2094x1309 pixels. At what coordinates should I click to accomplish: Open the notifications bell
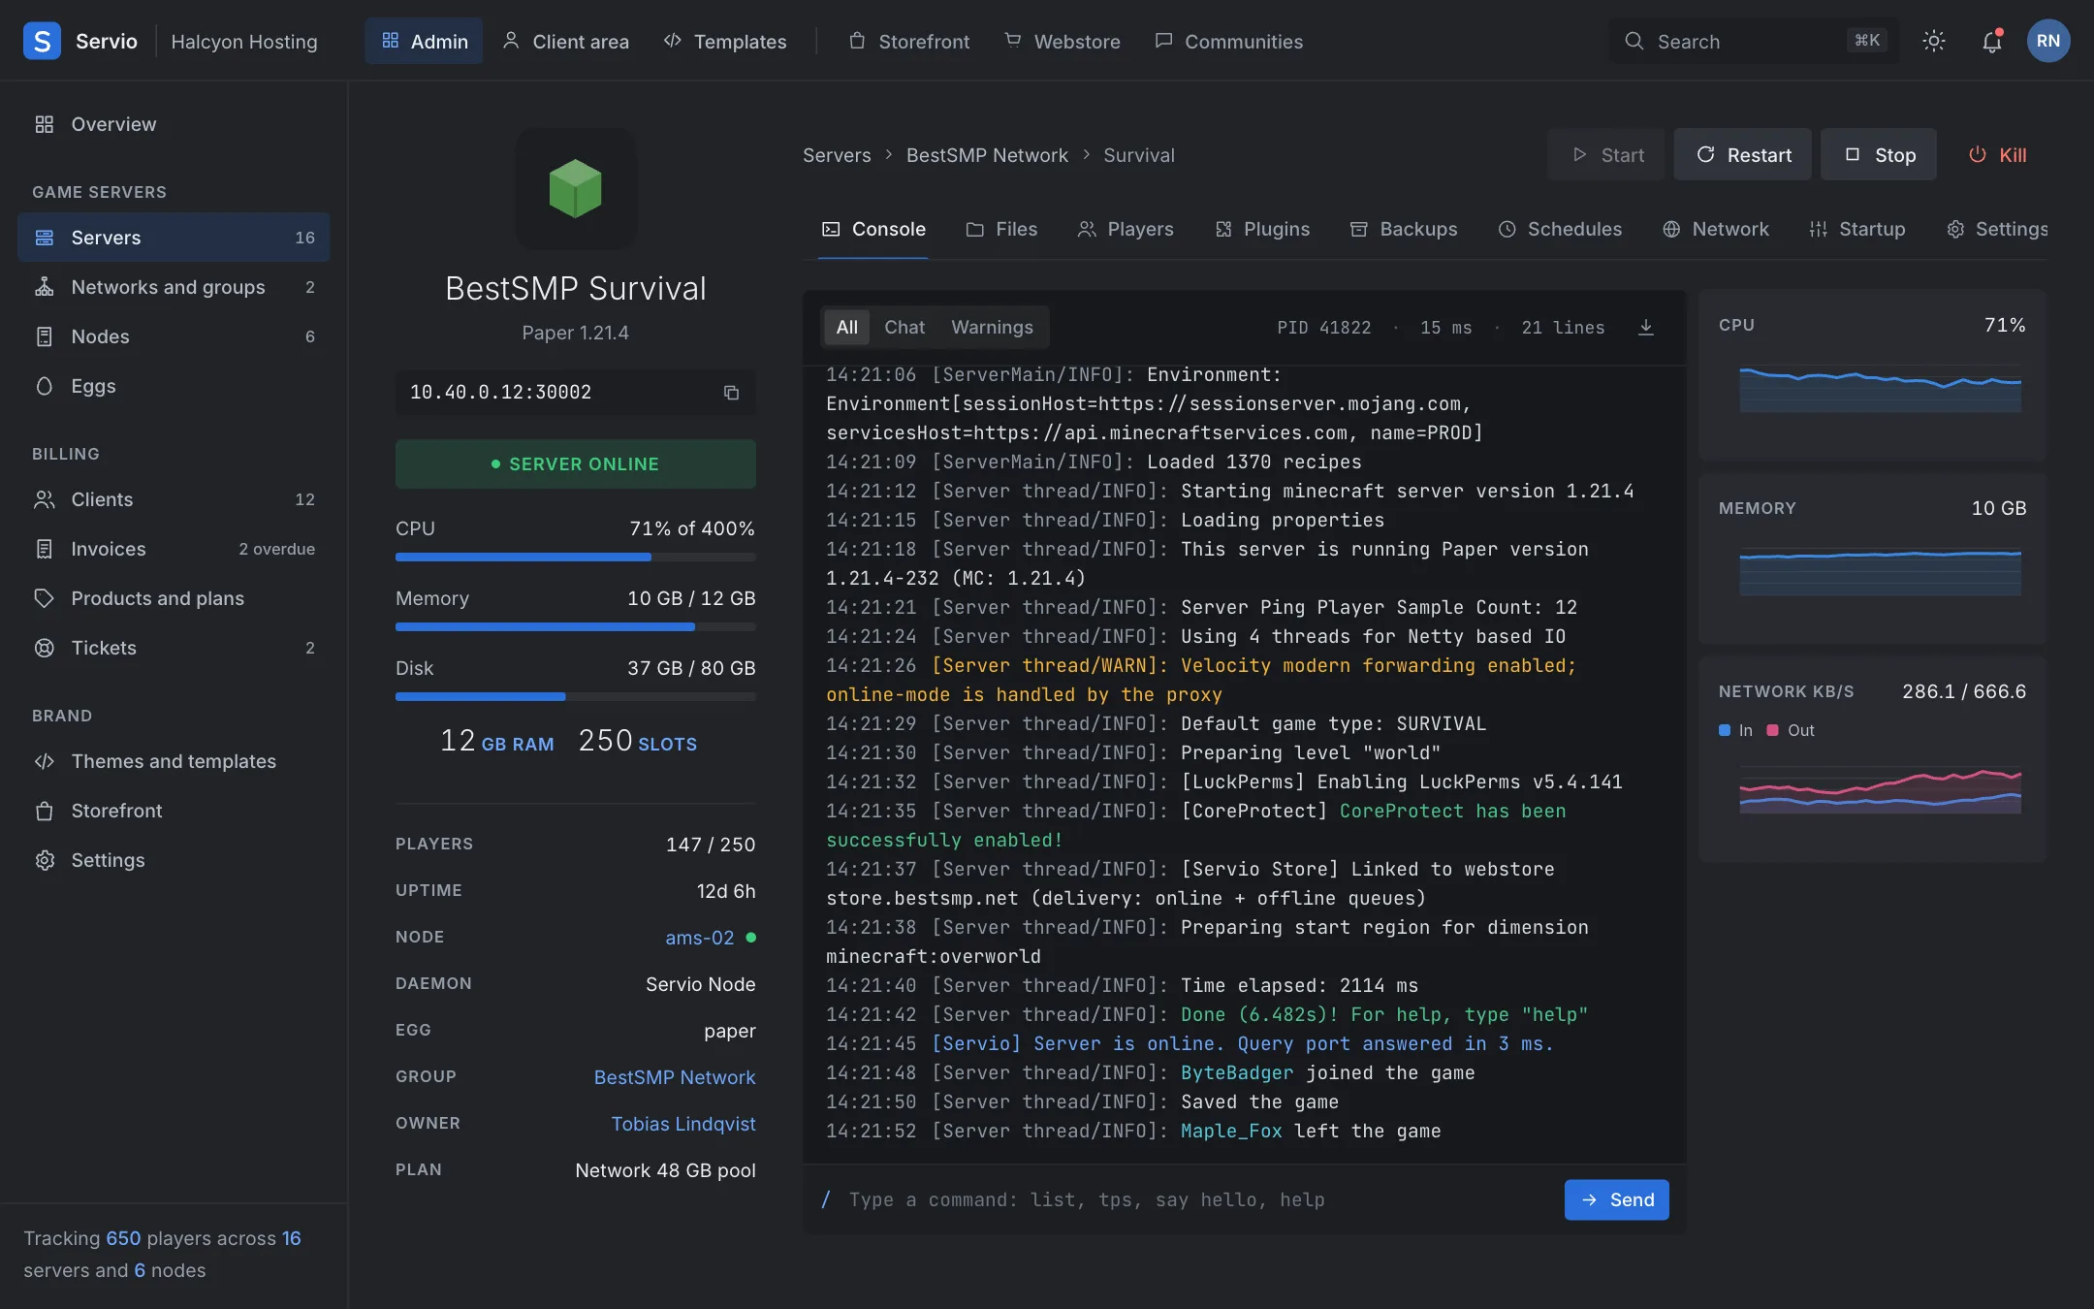[x=1991, y=41]
